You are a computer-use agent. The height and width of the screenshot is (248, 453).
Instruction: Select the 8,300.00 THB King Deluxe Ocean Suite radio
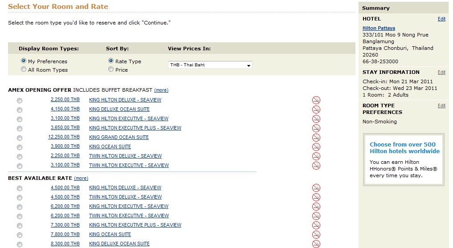click(19, 244)
